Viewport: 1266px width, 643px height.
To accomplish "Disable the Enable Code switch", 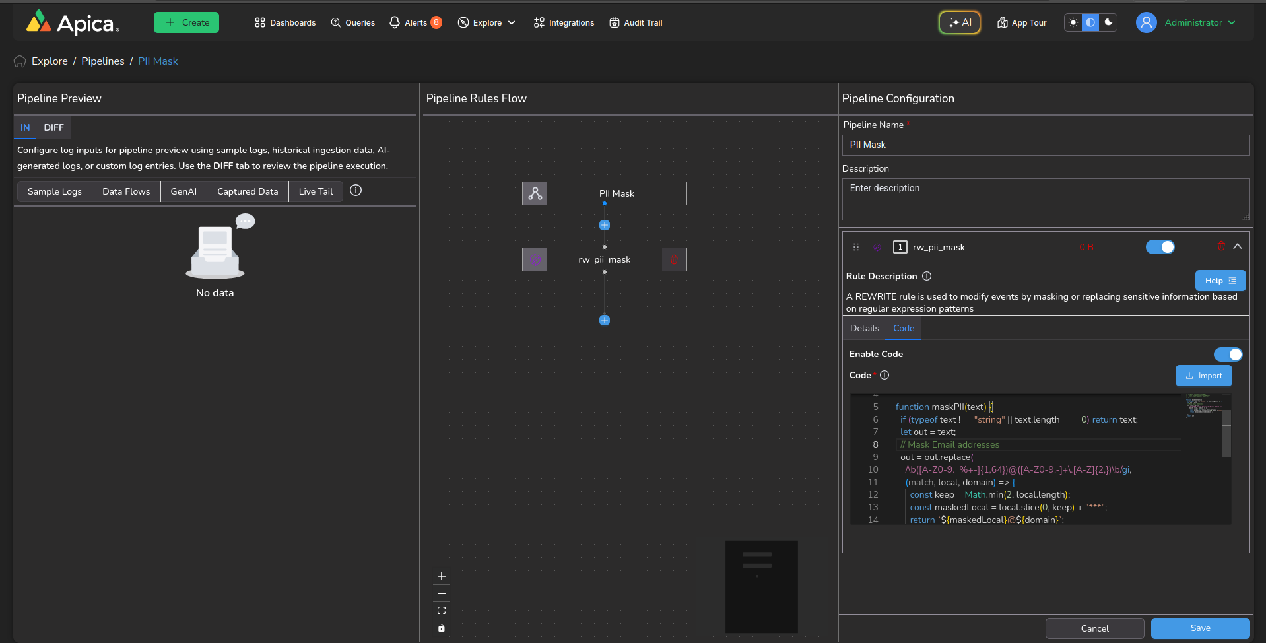I will pos(1228,355).
